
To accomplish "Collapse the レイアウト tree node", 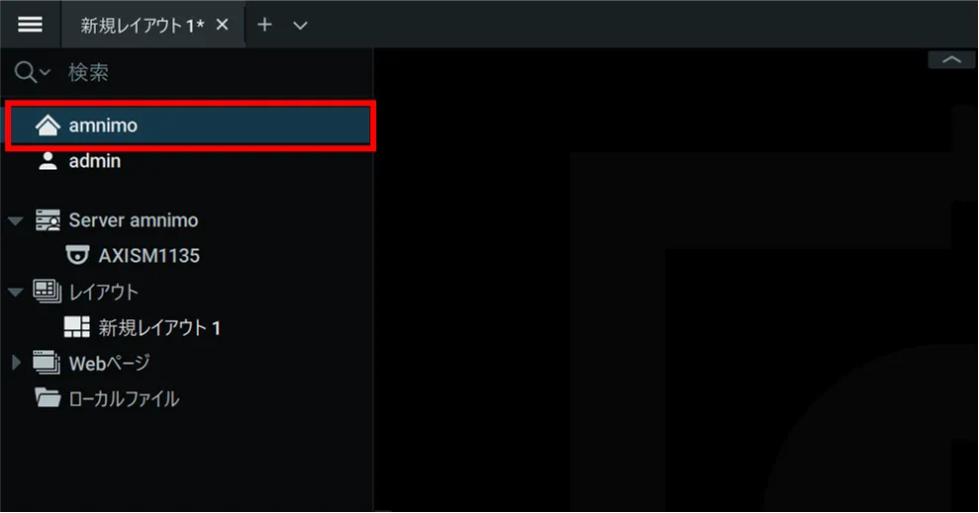I will coord(16,292).
